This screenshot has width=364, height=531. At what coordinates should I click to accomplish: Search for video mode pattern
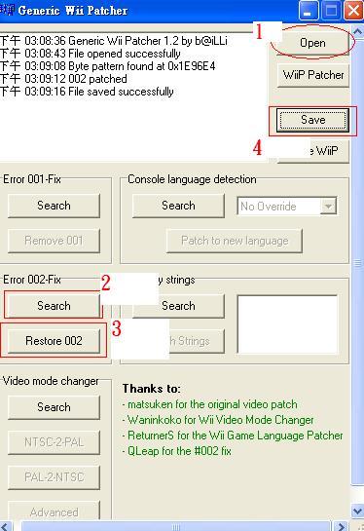click(x=54, y=407)
